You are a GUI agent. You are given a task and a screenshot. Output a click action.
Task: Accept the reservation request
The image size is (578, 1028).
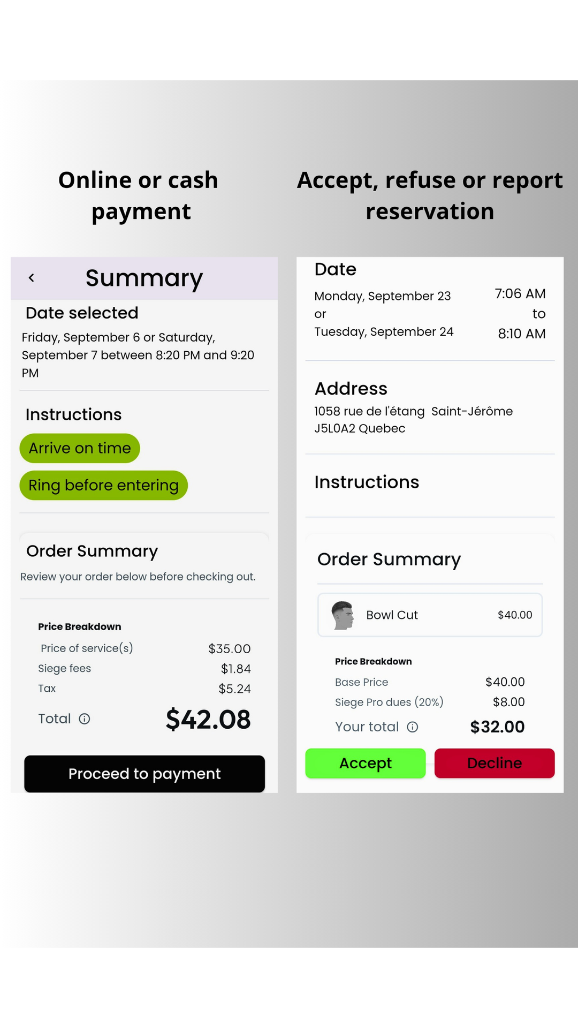pyautogui.click(x=366, y=763)
